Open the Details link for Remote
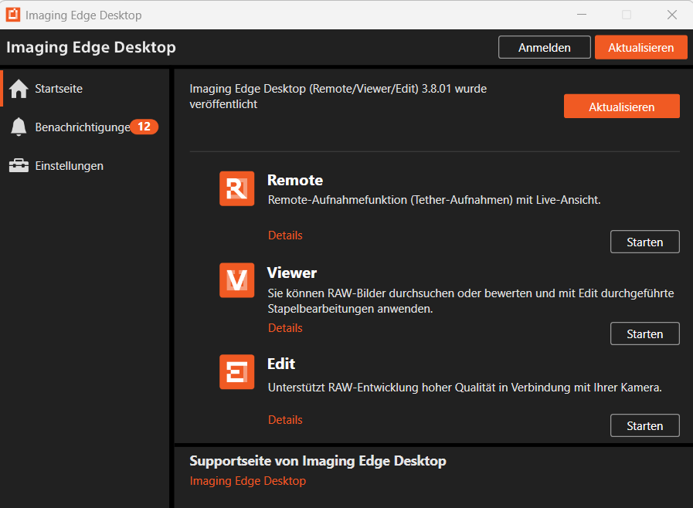This screenshot has width=693, height=508. (x=285, y=235)
